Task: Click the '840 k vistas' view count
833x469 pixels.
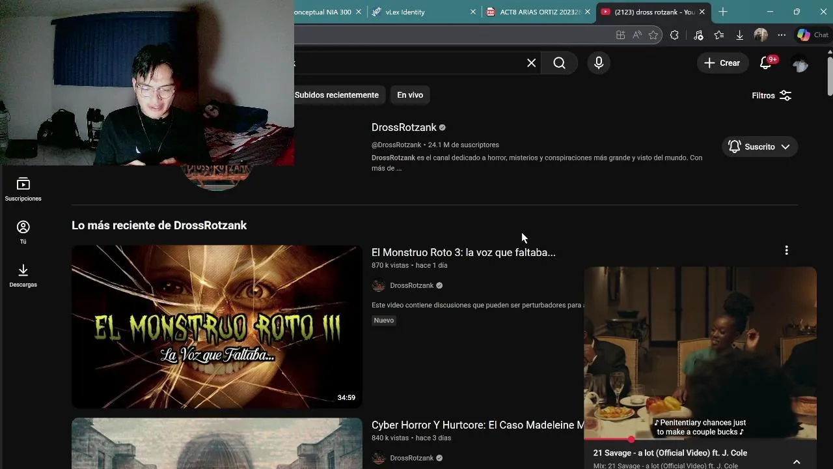Action: [390, 438]
